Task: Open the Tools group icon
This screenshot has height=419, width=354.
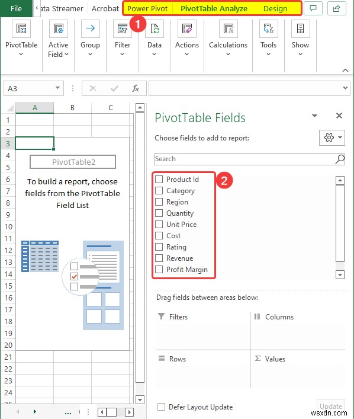Action: point(268,28)
